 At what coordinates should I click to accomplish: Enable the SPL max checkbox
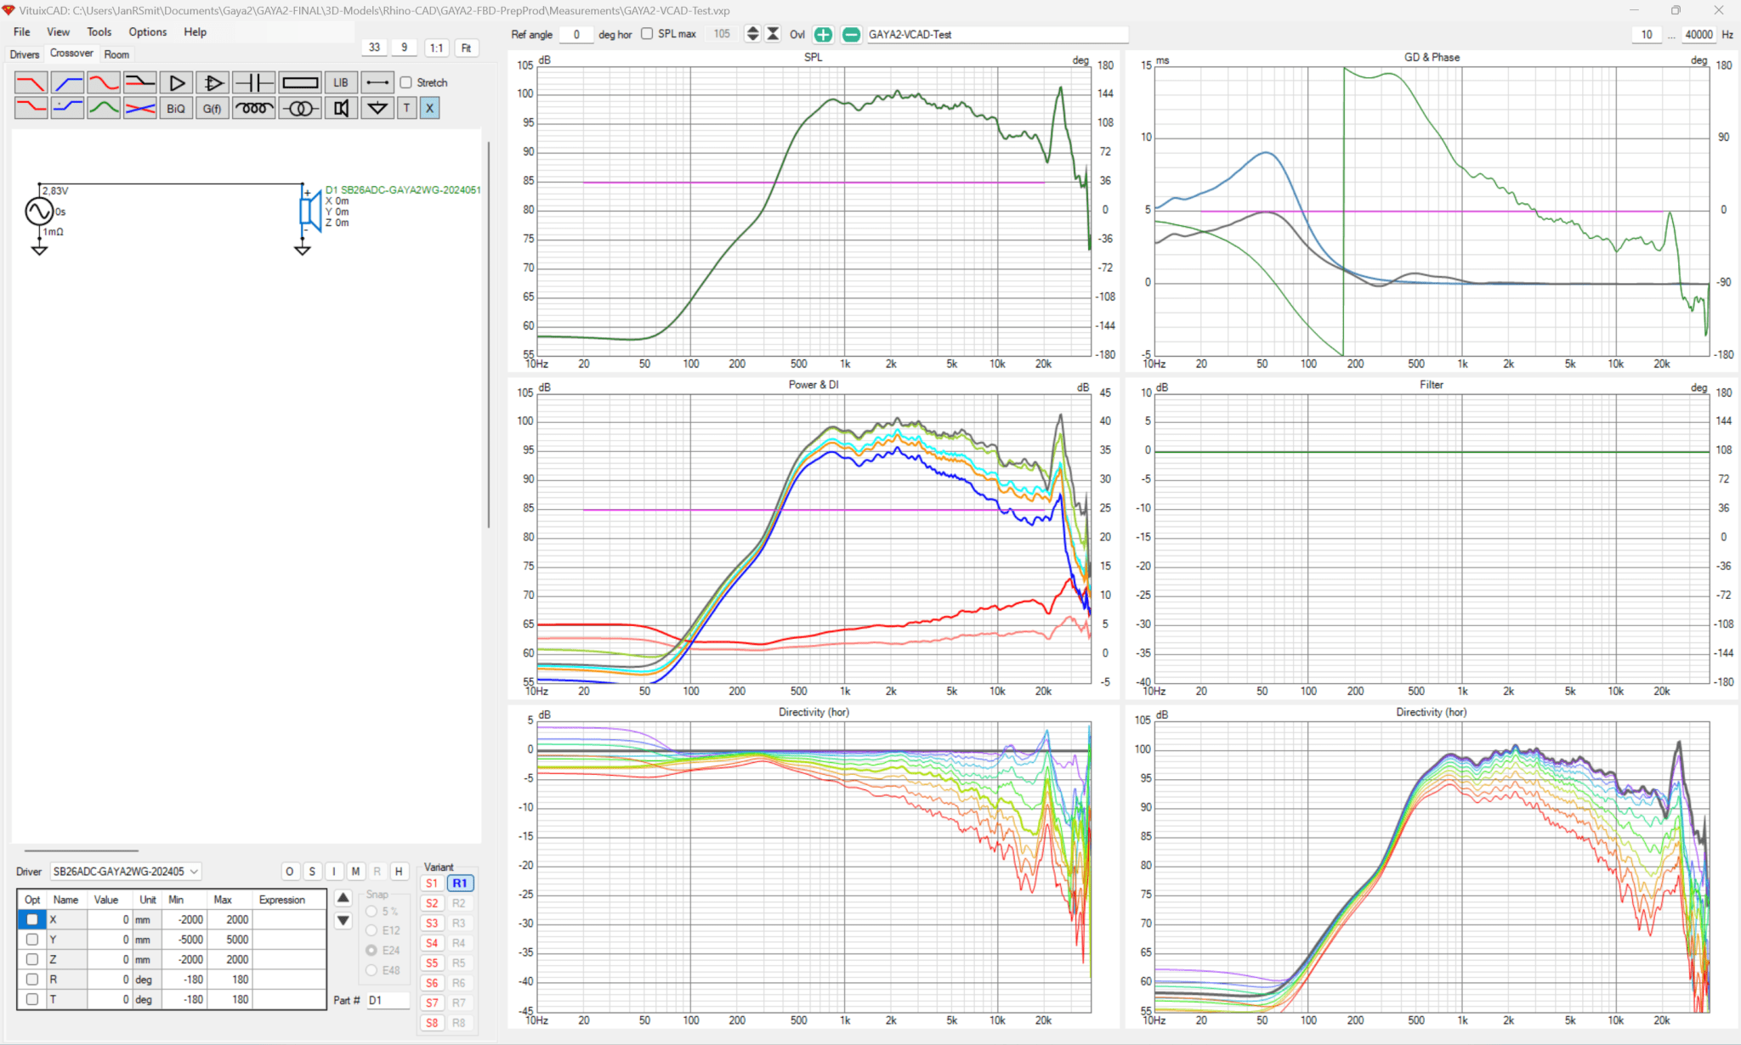647,34
